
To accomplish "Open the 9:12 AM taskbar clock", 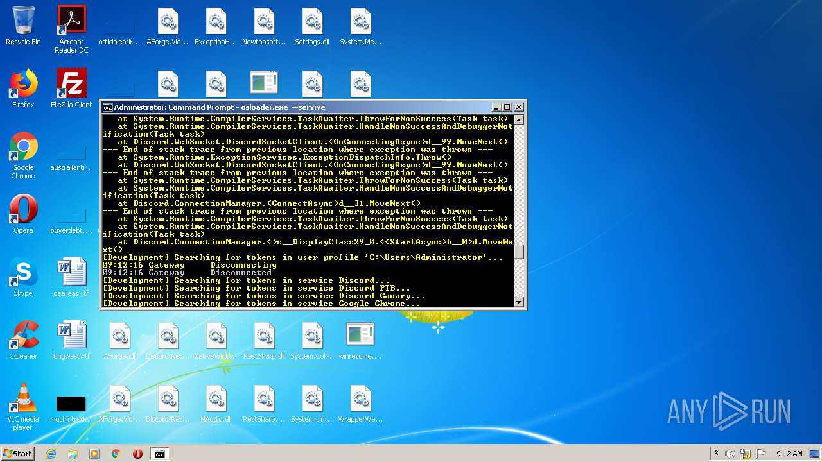I will click(x=789, y=454).
